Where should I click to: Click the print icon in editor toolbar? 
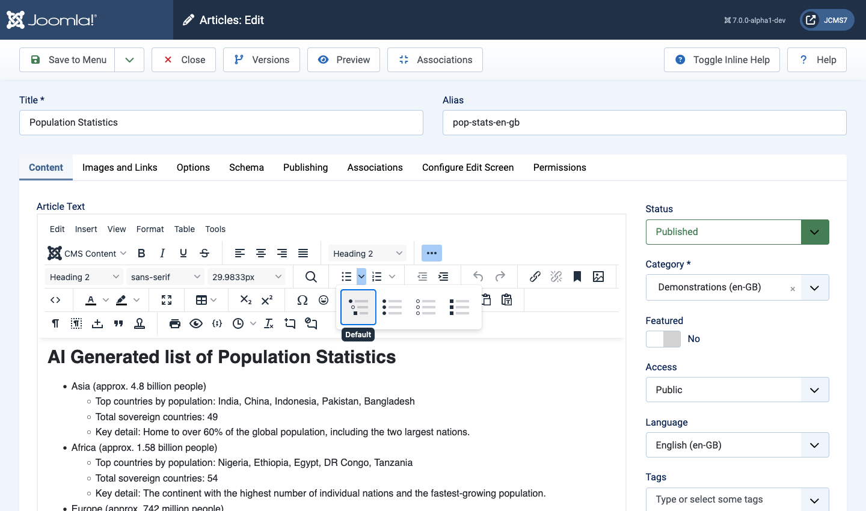coord(175,323)
